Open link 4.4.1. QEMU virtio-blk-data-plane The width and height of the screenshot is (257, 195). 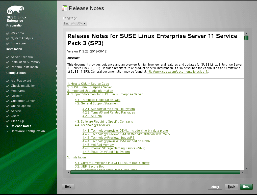[125, 131]
